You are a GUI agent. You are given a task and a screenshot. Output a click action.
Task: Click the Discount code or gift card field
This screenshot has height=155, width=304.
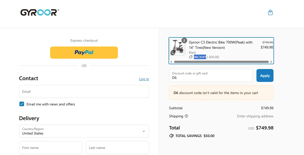pyautogui.click(x=211, y=75)
